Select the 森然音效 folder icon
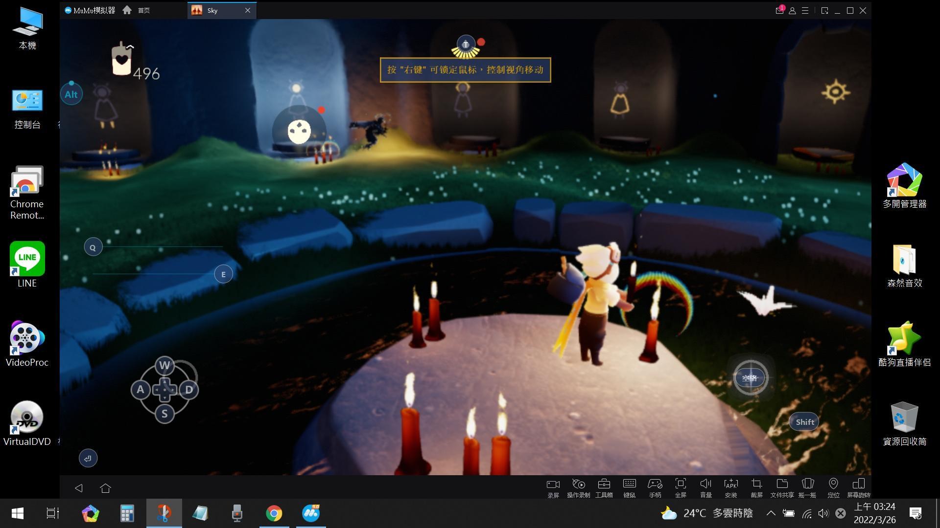 click(904, 265)
